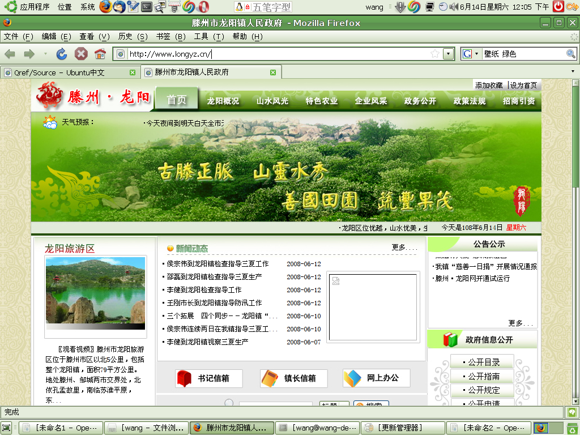This screenshot has height=435, width=580.
Task: Click 更多 in the 新闻动态 section
Action: click(404, 248)
